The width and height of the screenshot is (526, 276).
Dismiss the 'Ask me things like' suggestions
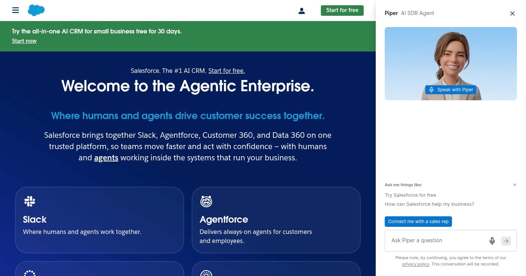tap(515, 185)
